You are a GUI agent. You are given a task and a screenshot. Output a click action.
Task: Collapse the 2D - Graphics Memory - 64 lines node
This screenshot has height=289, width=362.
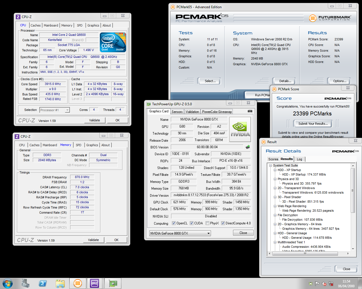pyautogui.click(x=275, y=224)
